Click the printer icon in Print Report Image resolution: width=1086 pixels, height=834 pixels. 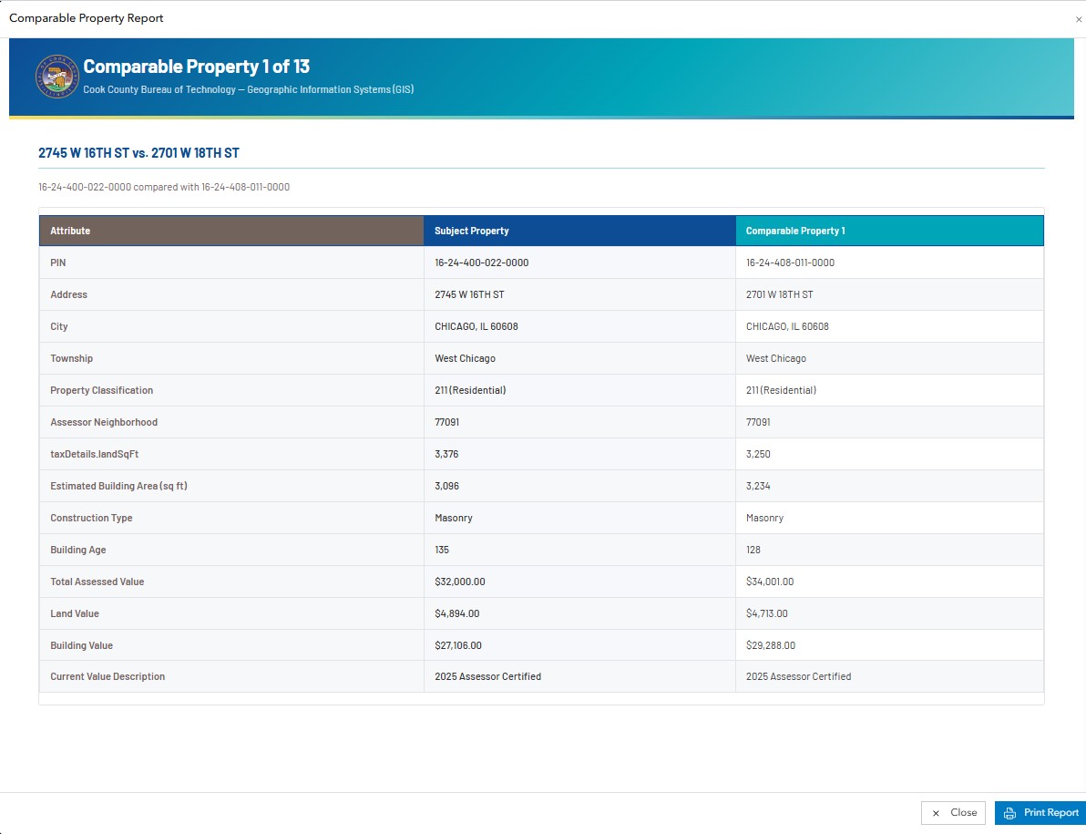tap(1009, 813)
